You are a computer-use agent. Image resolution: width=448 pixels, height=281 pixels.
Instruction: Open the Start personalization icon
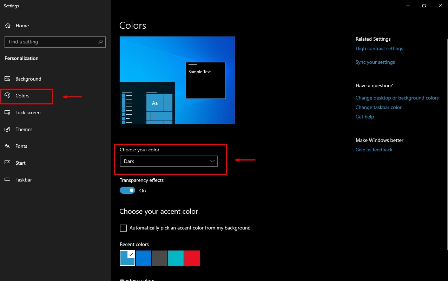[x=7, y=163]
